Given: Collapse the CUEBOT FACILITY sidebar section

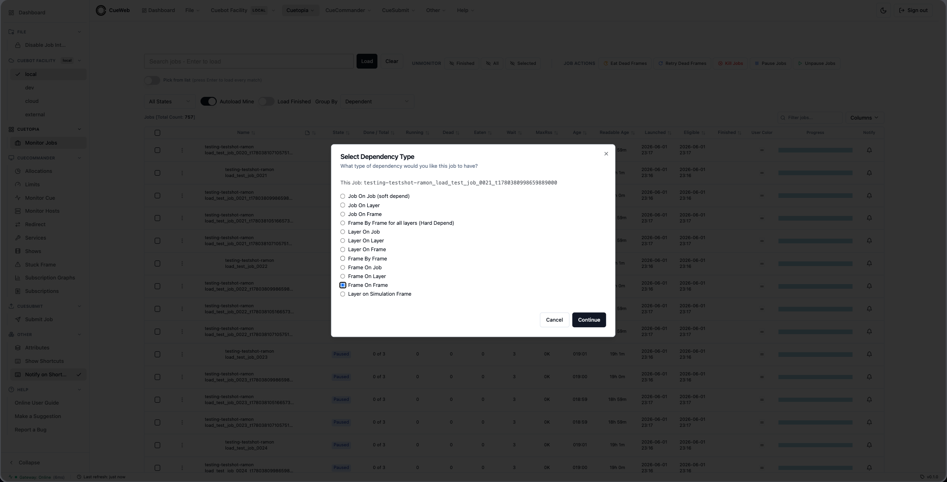Looking at the screenshot, I should [79, 61].
